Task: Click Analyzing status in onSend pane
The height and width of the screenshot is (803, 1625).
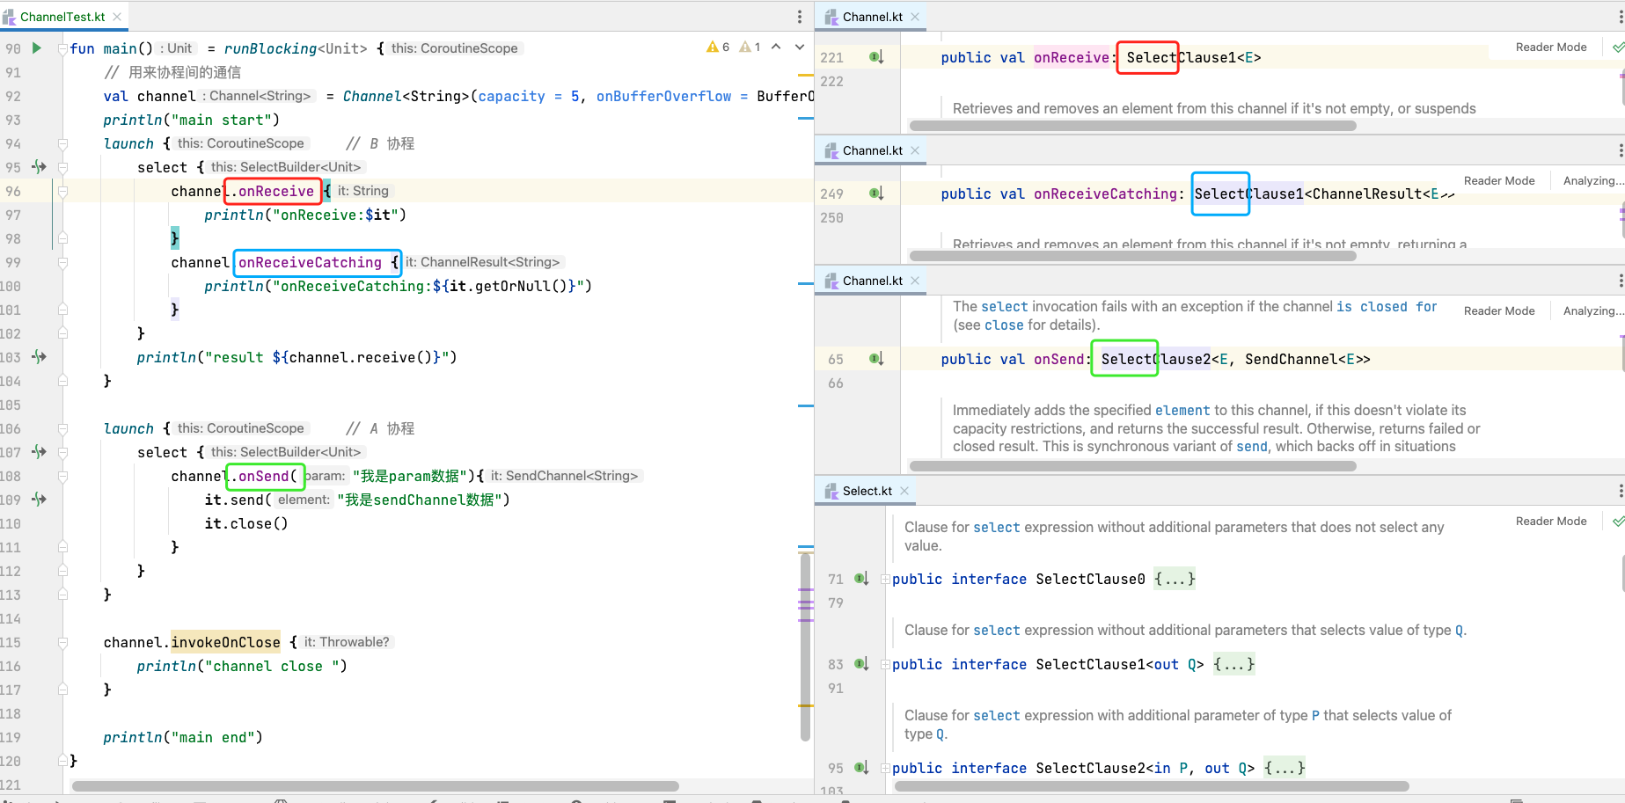Action: (x=1593, y=311)
